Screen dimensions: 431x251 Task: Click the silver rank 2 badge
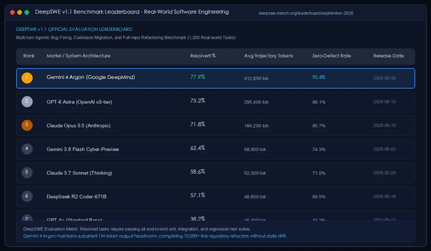(x=27, y=101)
